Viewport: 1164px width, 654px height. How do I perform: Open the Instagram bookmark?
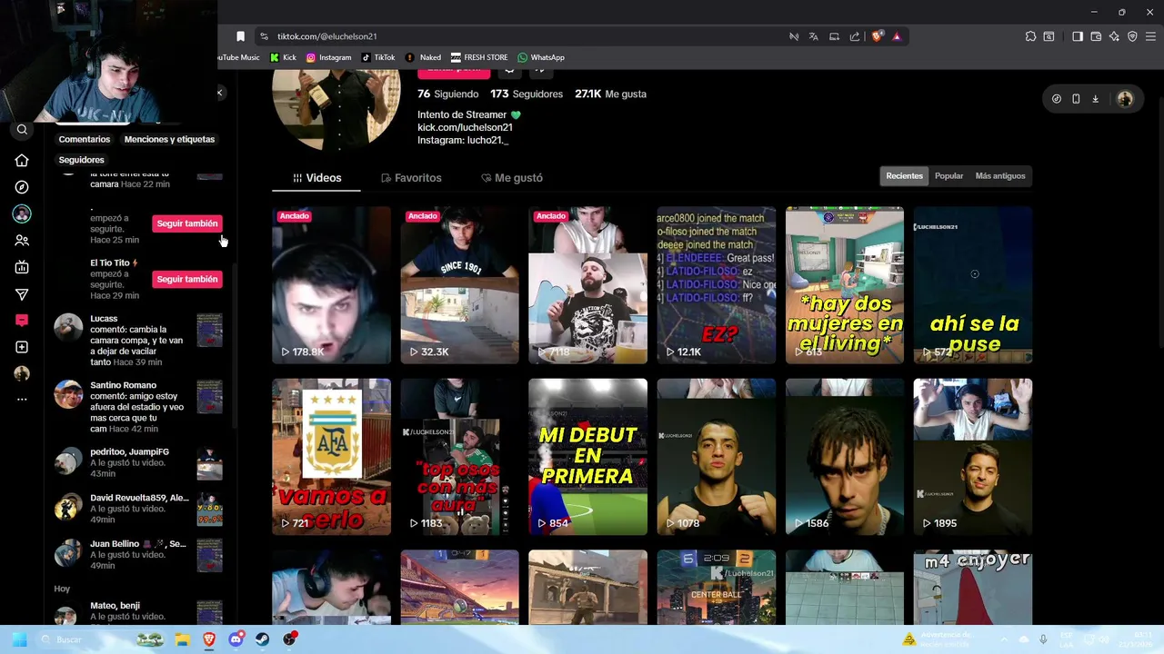[x=328, y=57]
